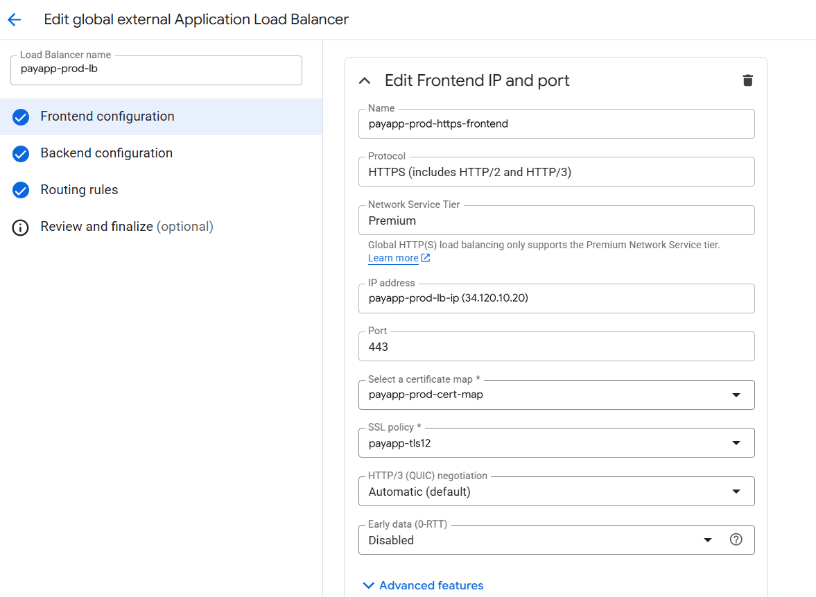Click the Network Service Tier field
The width and height of the screenshot is (816, 597).
click(x=556, y=220)
